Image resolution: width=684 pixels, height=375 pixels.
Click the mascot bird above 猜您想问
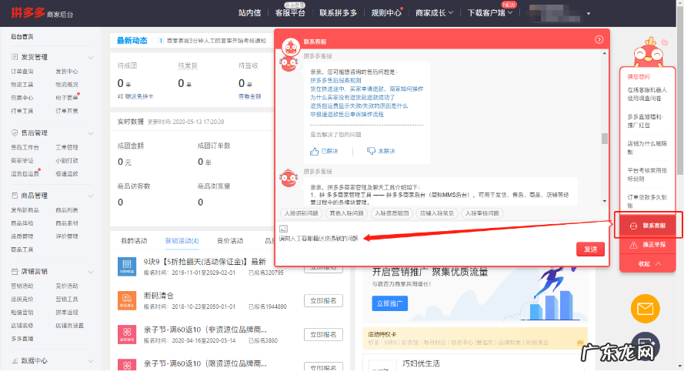649,52
